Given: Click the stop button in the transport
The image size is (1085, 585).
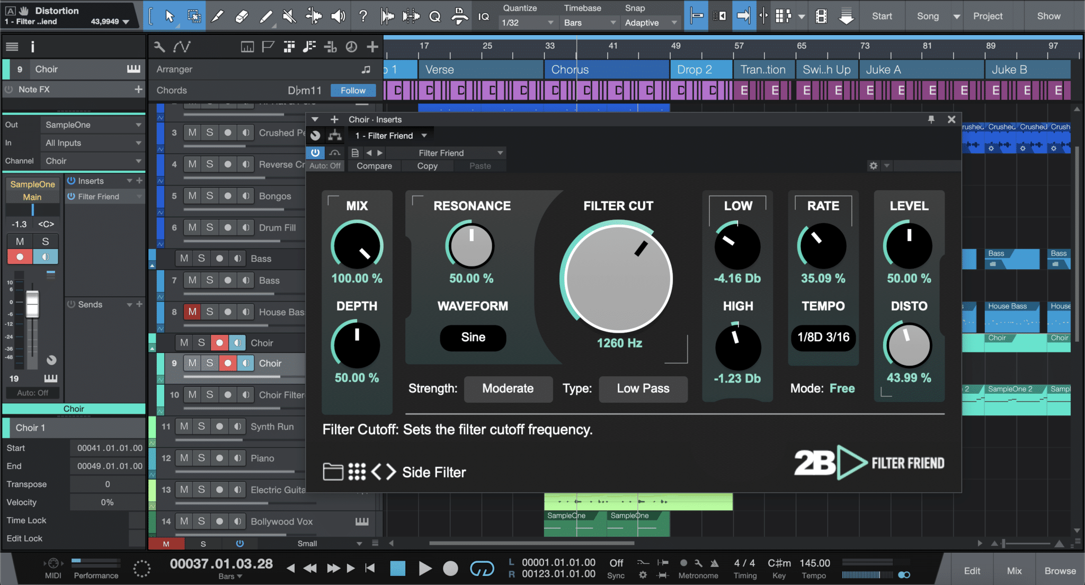Looking at the screenshot, I should [397, 568].
